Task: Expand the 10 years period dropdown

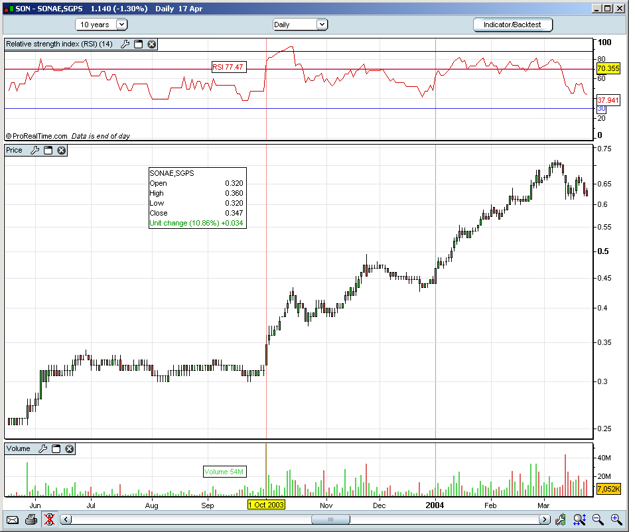Action: pos(121,25)
